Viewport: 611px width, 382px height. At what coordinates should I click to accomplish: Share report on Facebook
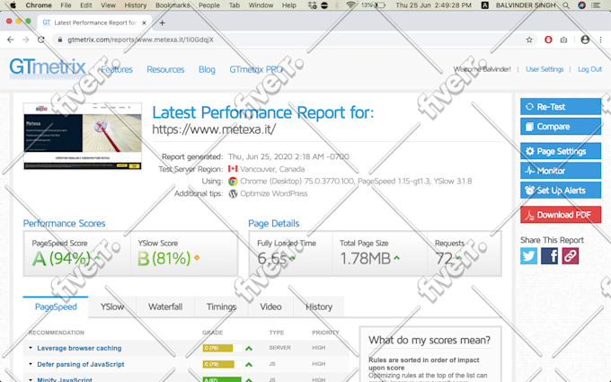pyautogui.click(x=549, y=256)
